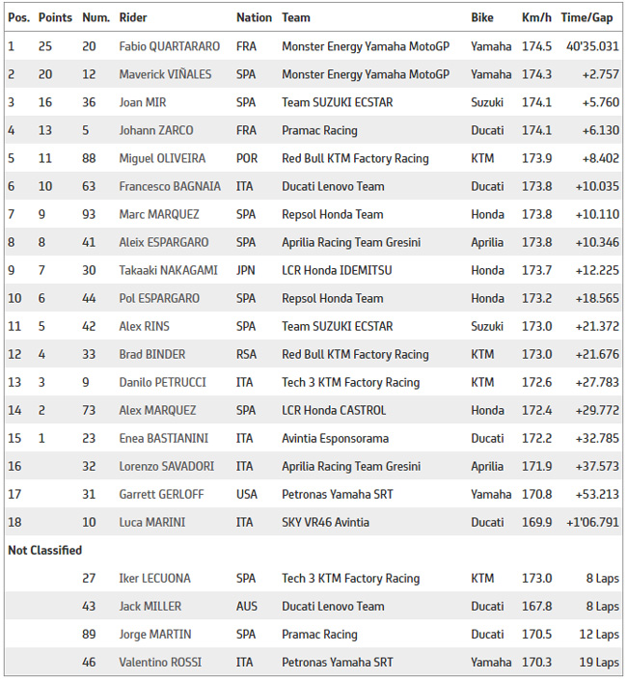Click the Team column header
This screenshot has height=680, width=627.
pyautogui.click(x=296, y=17)
